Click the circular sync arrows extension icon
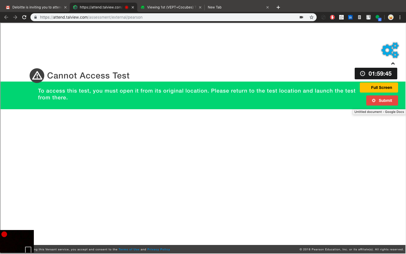Screen dimensions: 406x254 pyautogui.click(x=323, y=17)
